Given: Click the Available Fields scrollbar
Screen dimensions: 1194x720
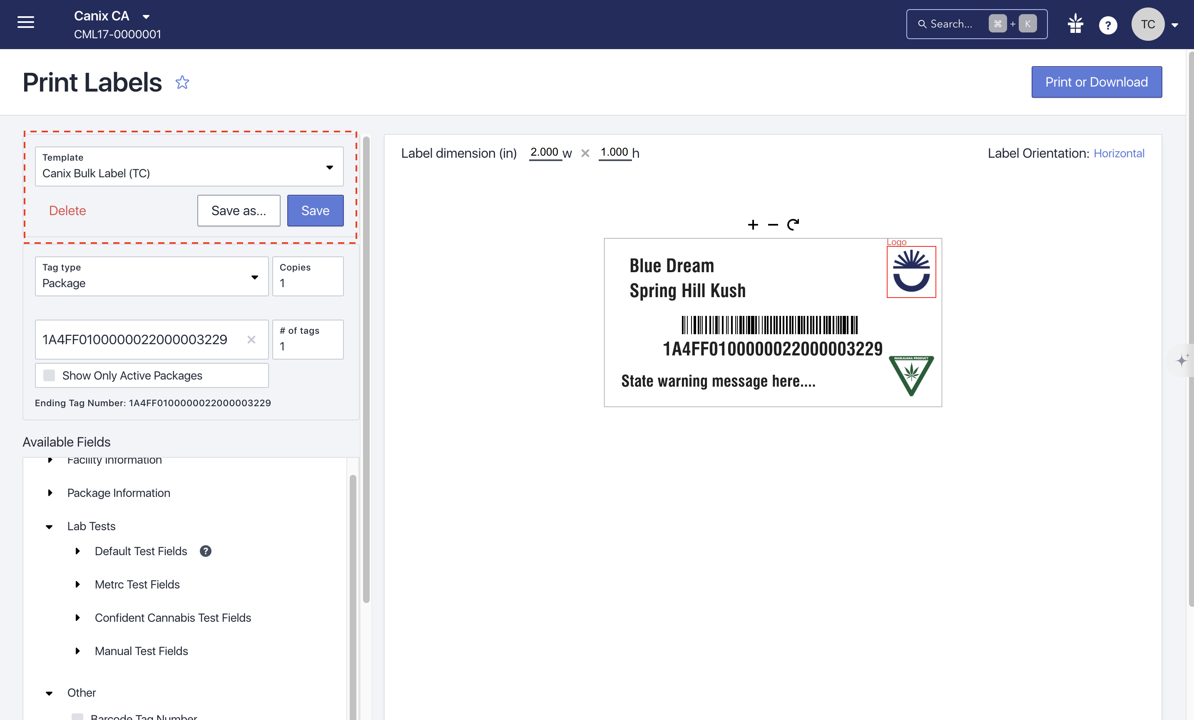Looking at the screenshot, I should (x=353, y=597).
